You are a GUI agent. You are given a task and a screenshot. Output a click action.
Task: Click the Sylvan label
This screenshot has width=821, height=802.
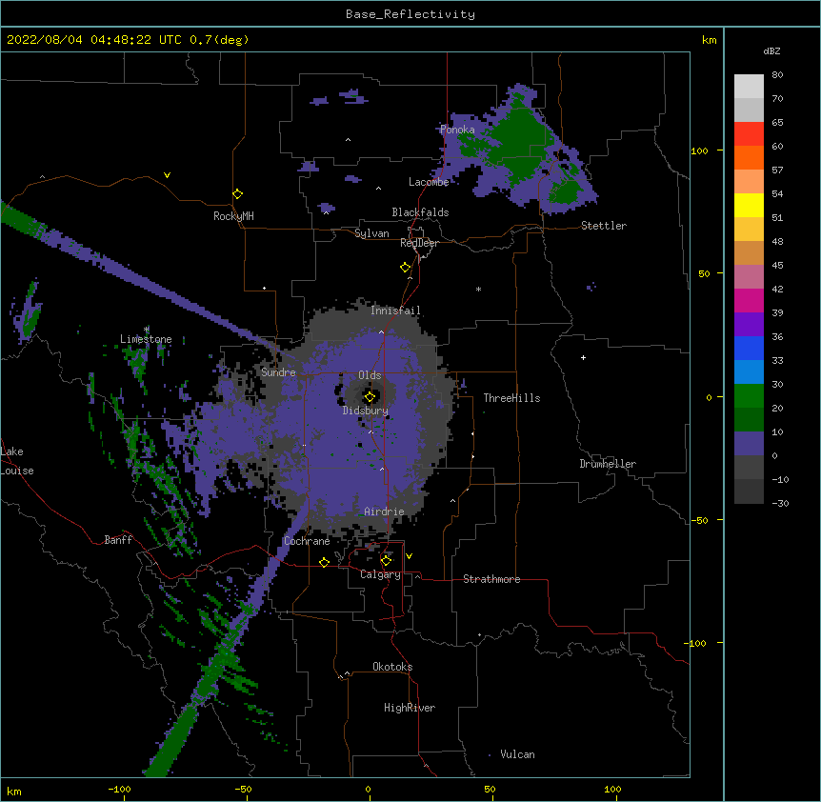(371, 233)
